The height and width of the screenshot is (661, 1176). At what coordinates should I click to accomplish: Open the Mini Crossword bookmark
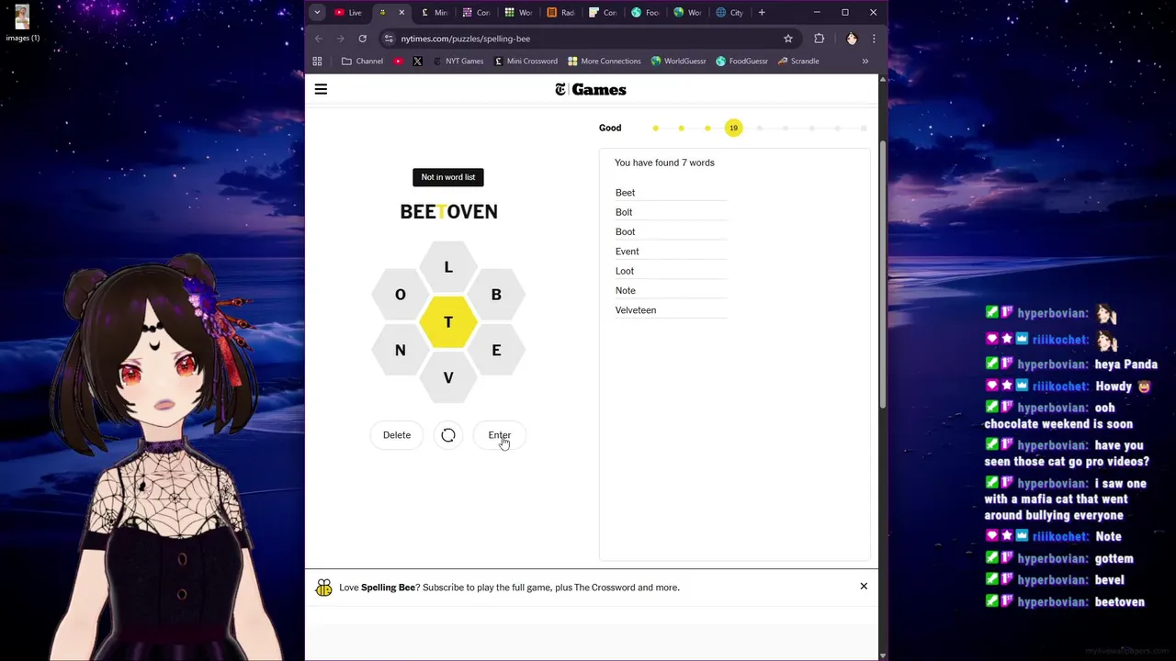pos(526,62)
